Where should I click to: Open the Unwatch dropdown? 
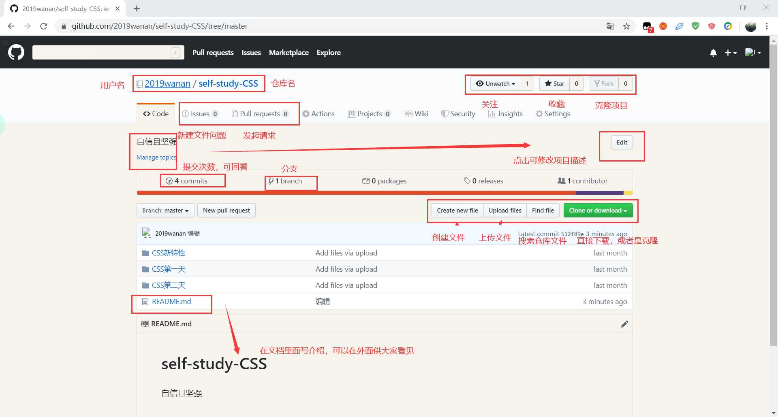496,83
